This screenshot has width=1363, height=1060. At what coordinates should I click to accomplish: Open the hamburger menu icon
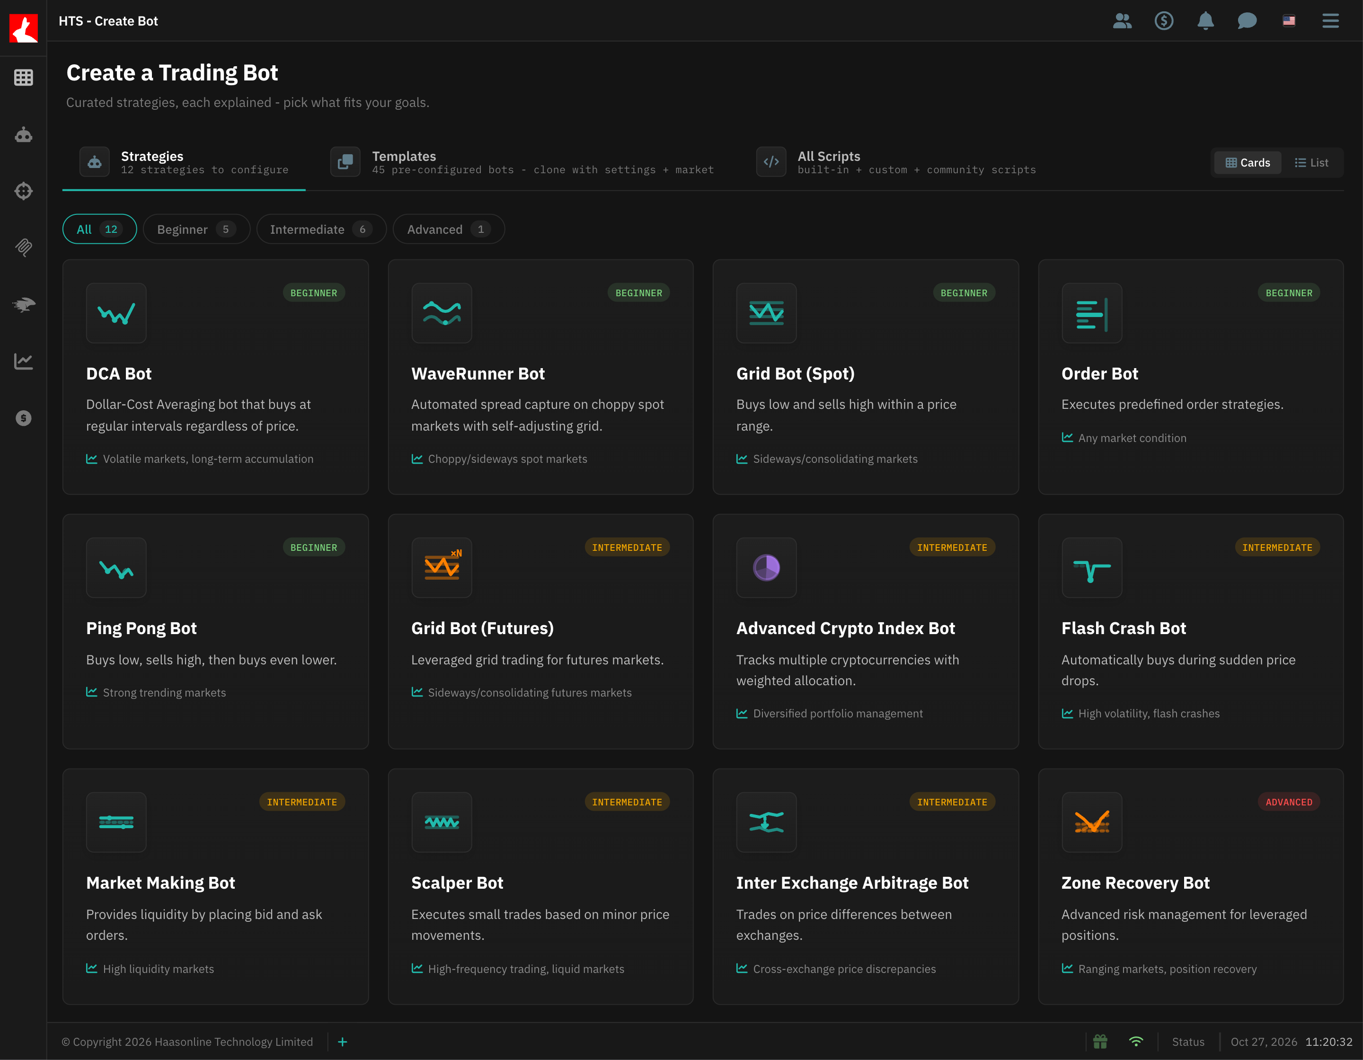(1330, 21)
